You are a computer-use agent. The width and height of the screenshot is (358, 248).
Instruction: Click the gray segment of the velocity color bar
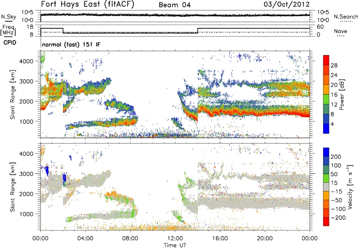(x=326, y=187)
